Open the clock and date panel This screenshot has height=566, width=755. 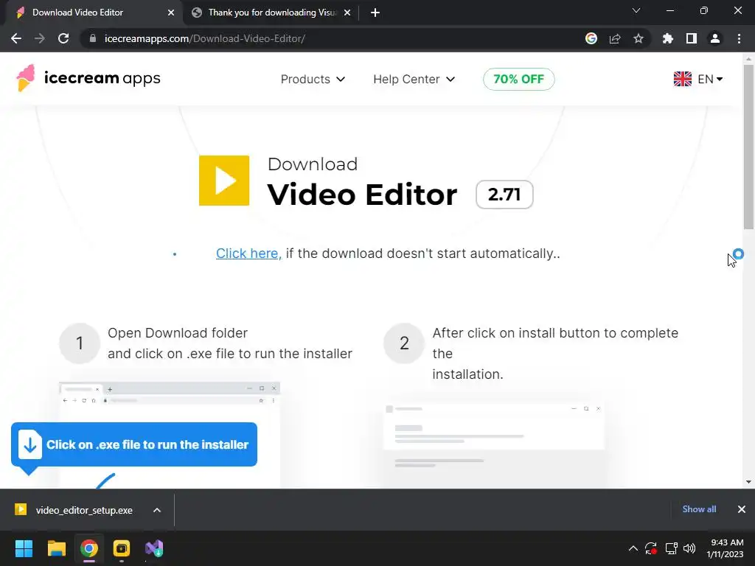tap(725, 548)
